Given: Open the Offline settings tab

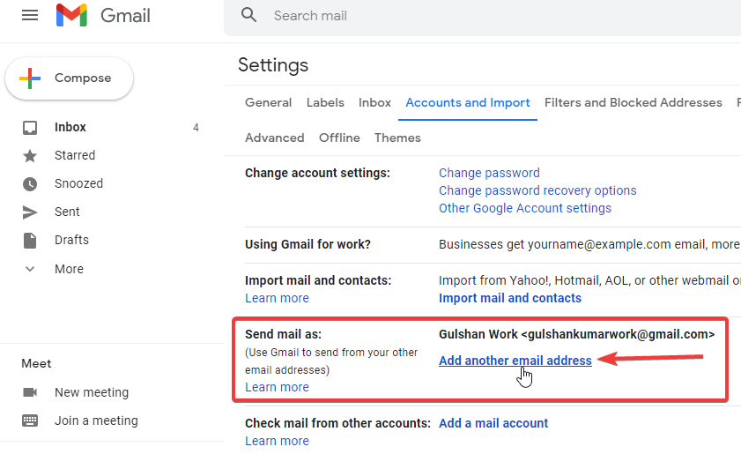Looking at the screenshot, I should [x=339, y=138].
